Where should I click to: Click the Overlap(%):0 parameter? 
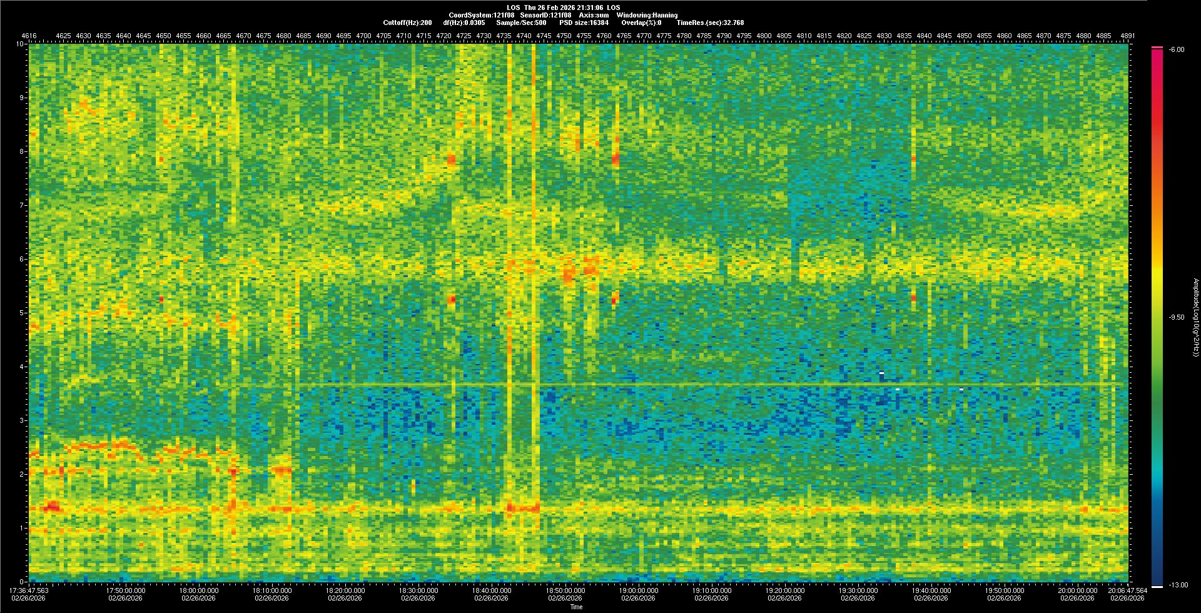(x=641, y=23)
